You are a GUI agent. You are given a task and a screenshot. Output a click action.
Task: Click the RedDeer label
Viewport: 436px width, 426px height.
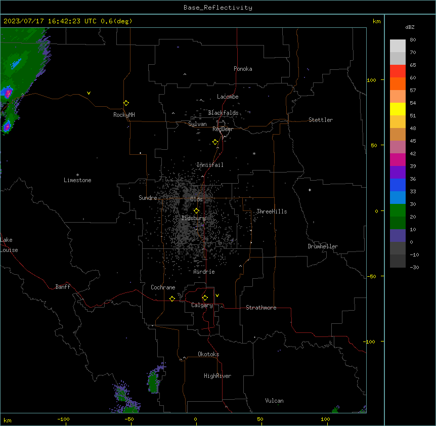click(223, 129)
